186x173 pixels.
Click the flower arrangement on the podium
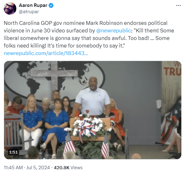(x=88, y=126)
